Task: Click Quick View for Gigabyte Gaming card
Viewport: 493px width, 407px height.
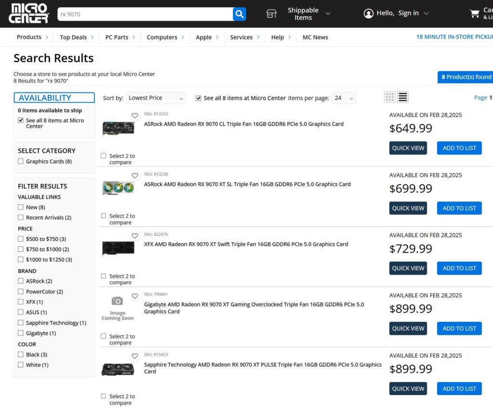Action: tap(408, 329)
